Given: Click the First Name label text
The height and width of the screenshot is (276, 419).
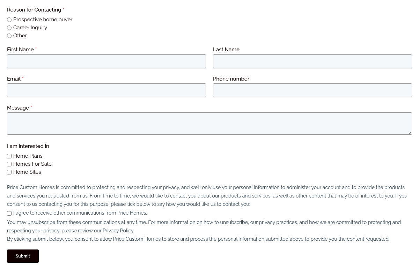Looking at the screenshot, I should (20, 50).
